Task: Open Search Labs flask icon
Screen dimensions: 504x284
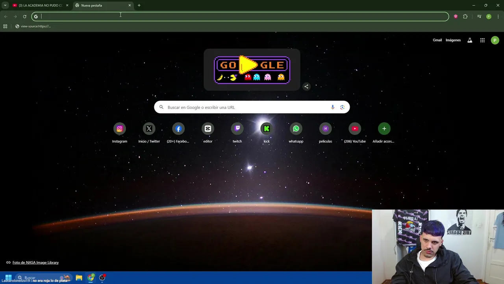Action: click(x=470, y=40)
